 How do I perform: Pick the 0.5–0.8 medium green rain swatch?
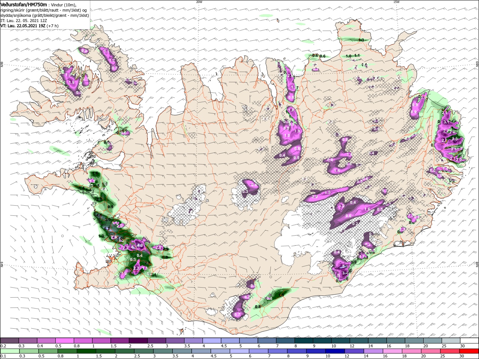coord(48,351)
